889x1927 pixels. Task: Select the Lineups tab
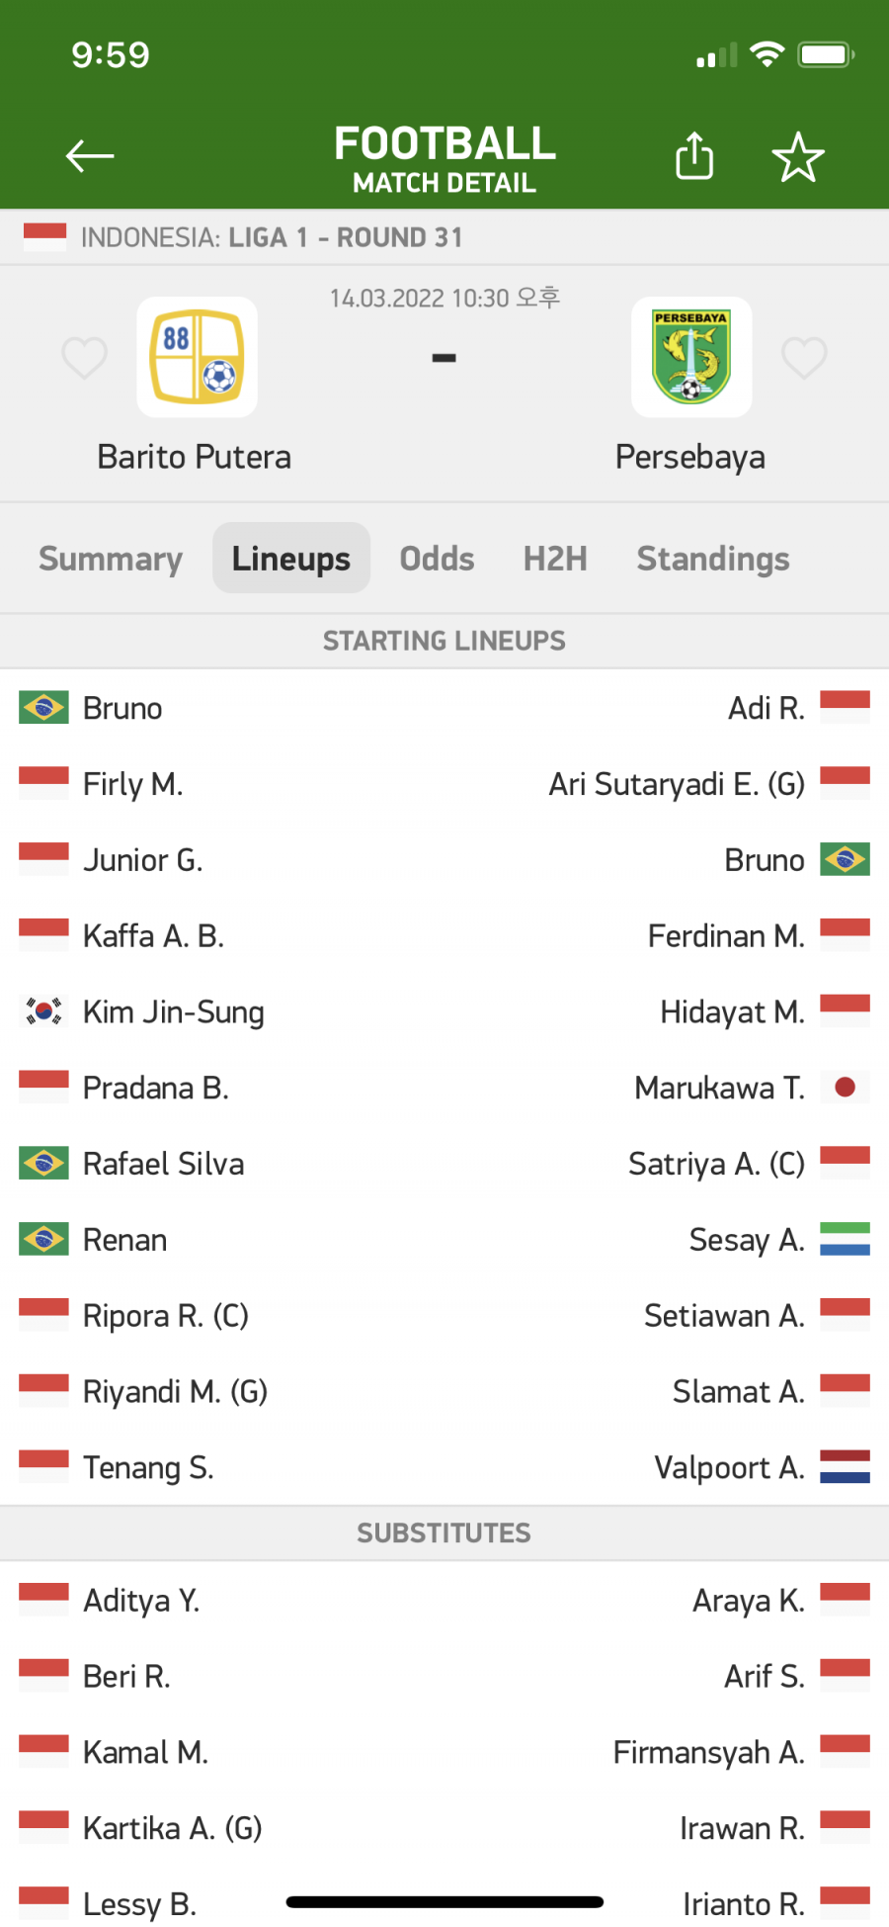pos(291,558)
